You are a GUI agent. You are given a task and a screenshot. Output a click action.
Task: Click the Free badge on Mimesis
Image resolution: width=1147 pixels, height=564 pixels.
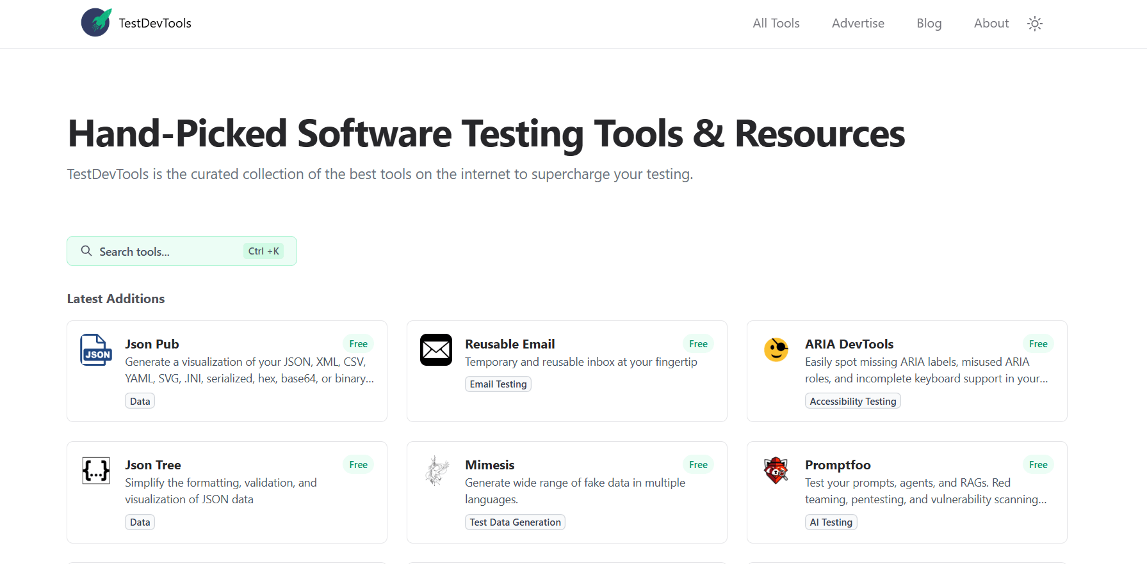tap(698, 465)
